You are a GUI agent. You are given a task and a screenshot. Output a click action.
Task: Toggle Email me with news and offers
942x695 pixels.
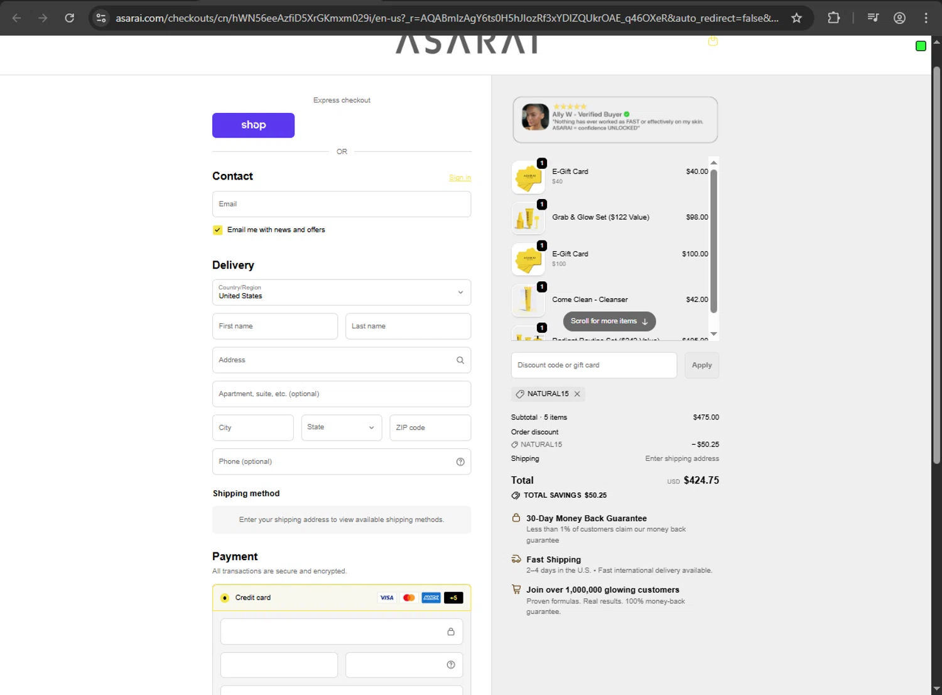coord(217,230)
